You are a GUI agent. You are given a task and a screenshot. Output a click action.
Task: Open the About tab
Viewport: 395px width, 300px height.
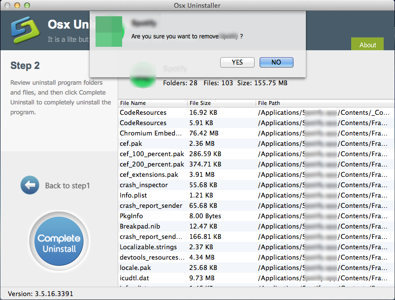[367, 44]
